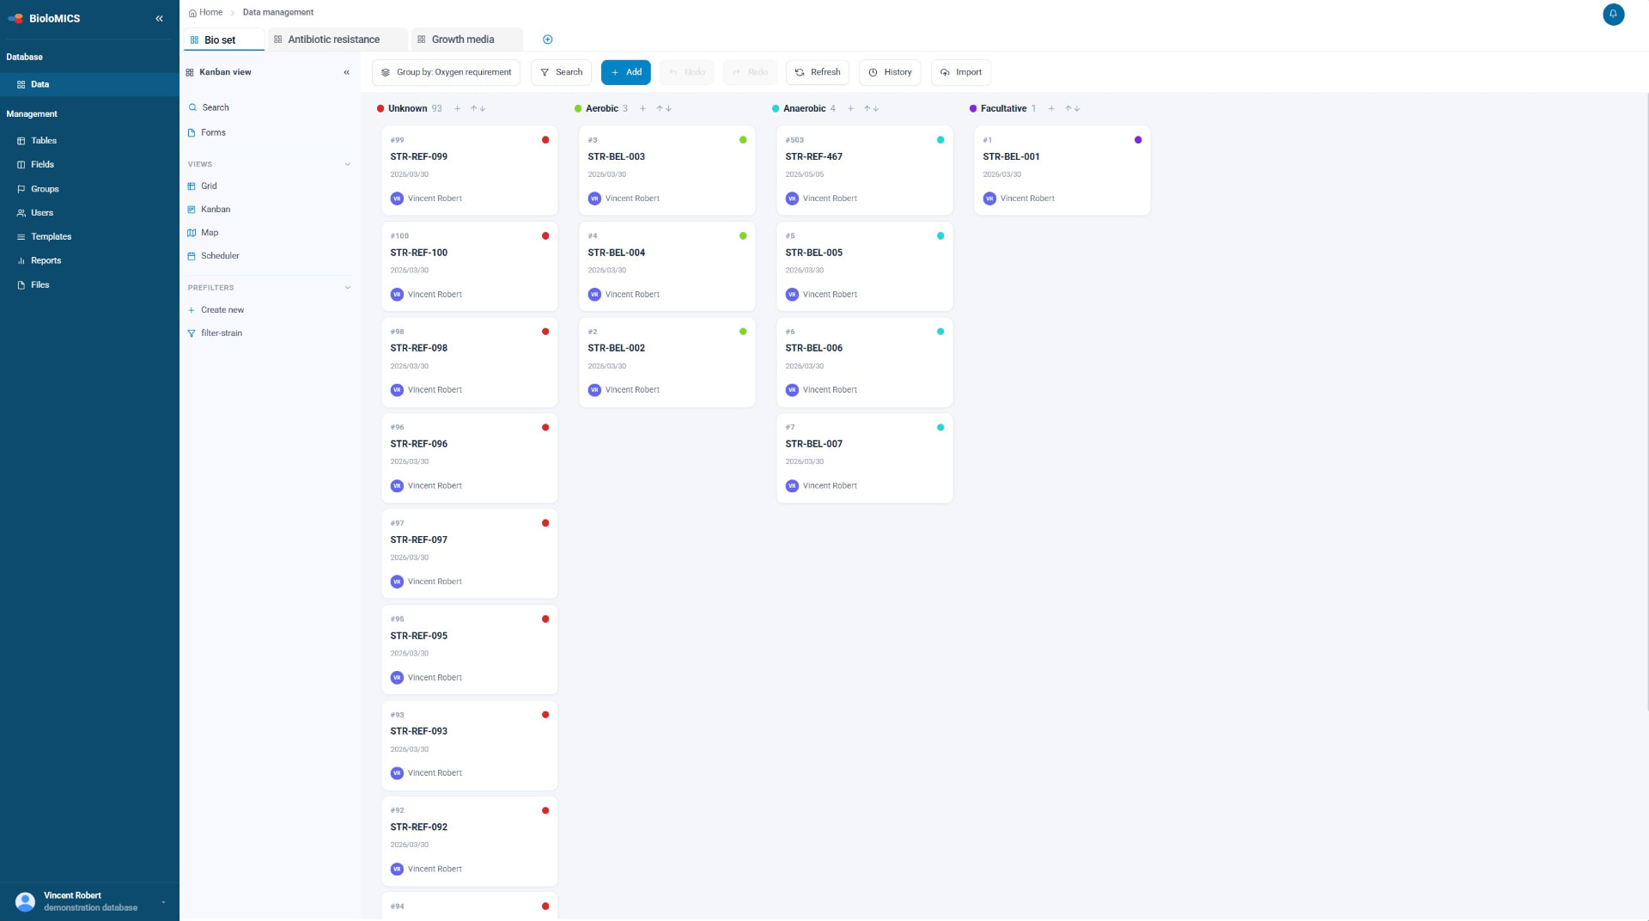This screenshot has height=921, width=1649.
Task: Go to Reports in the sidebar
Action: [46, 261]
